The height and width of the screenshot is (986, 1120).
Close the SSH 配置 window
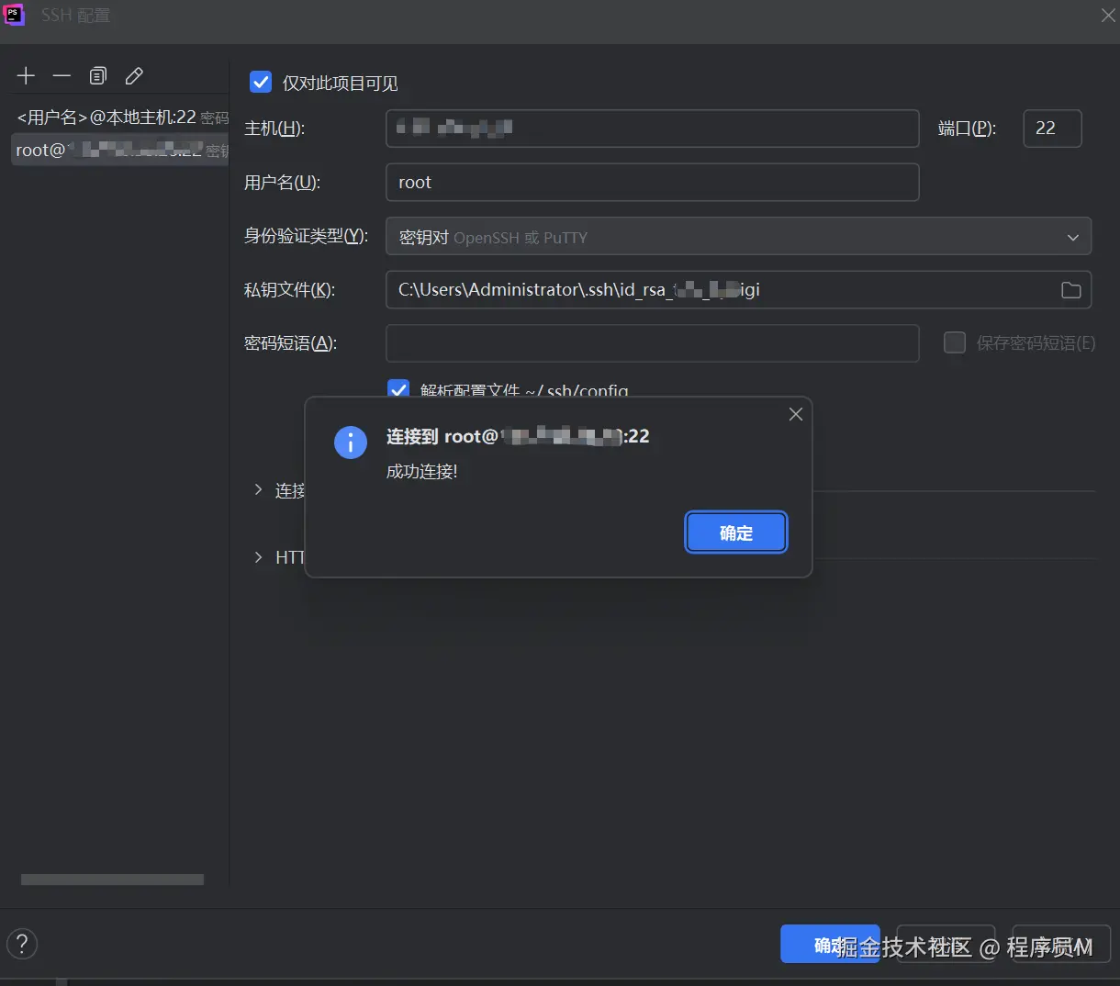point(1108,16)
